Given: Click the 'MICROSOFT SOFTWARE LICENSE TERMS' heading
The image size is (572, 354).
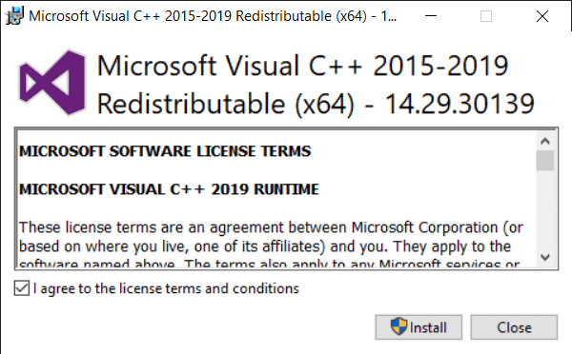Looking at the screenshot, I should point(165,151).
